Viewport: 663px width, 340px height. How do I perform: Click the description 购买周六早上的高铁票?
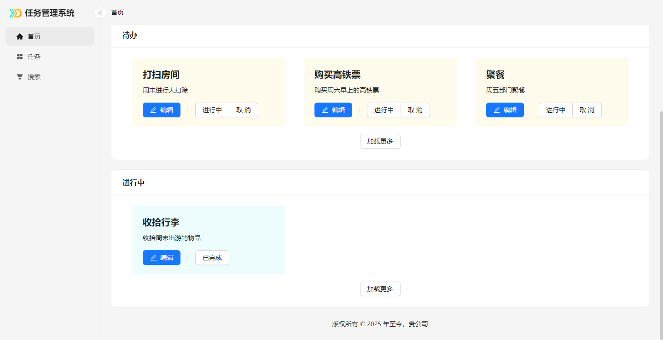click(x=347, y=90)
